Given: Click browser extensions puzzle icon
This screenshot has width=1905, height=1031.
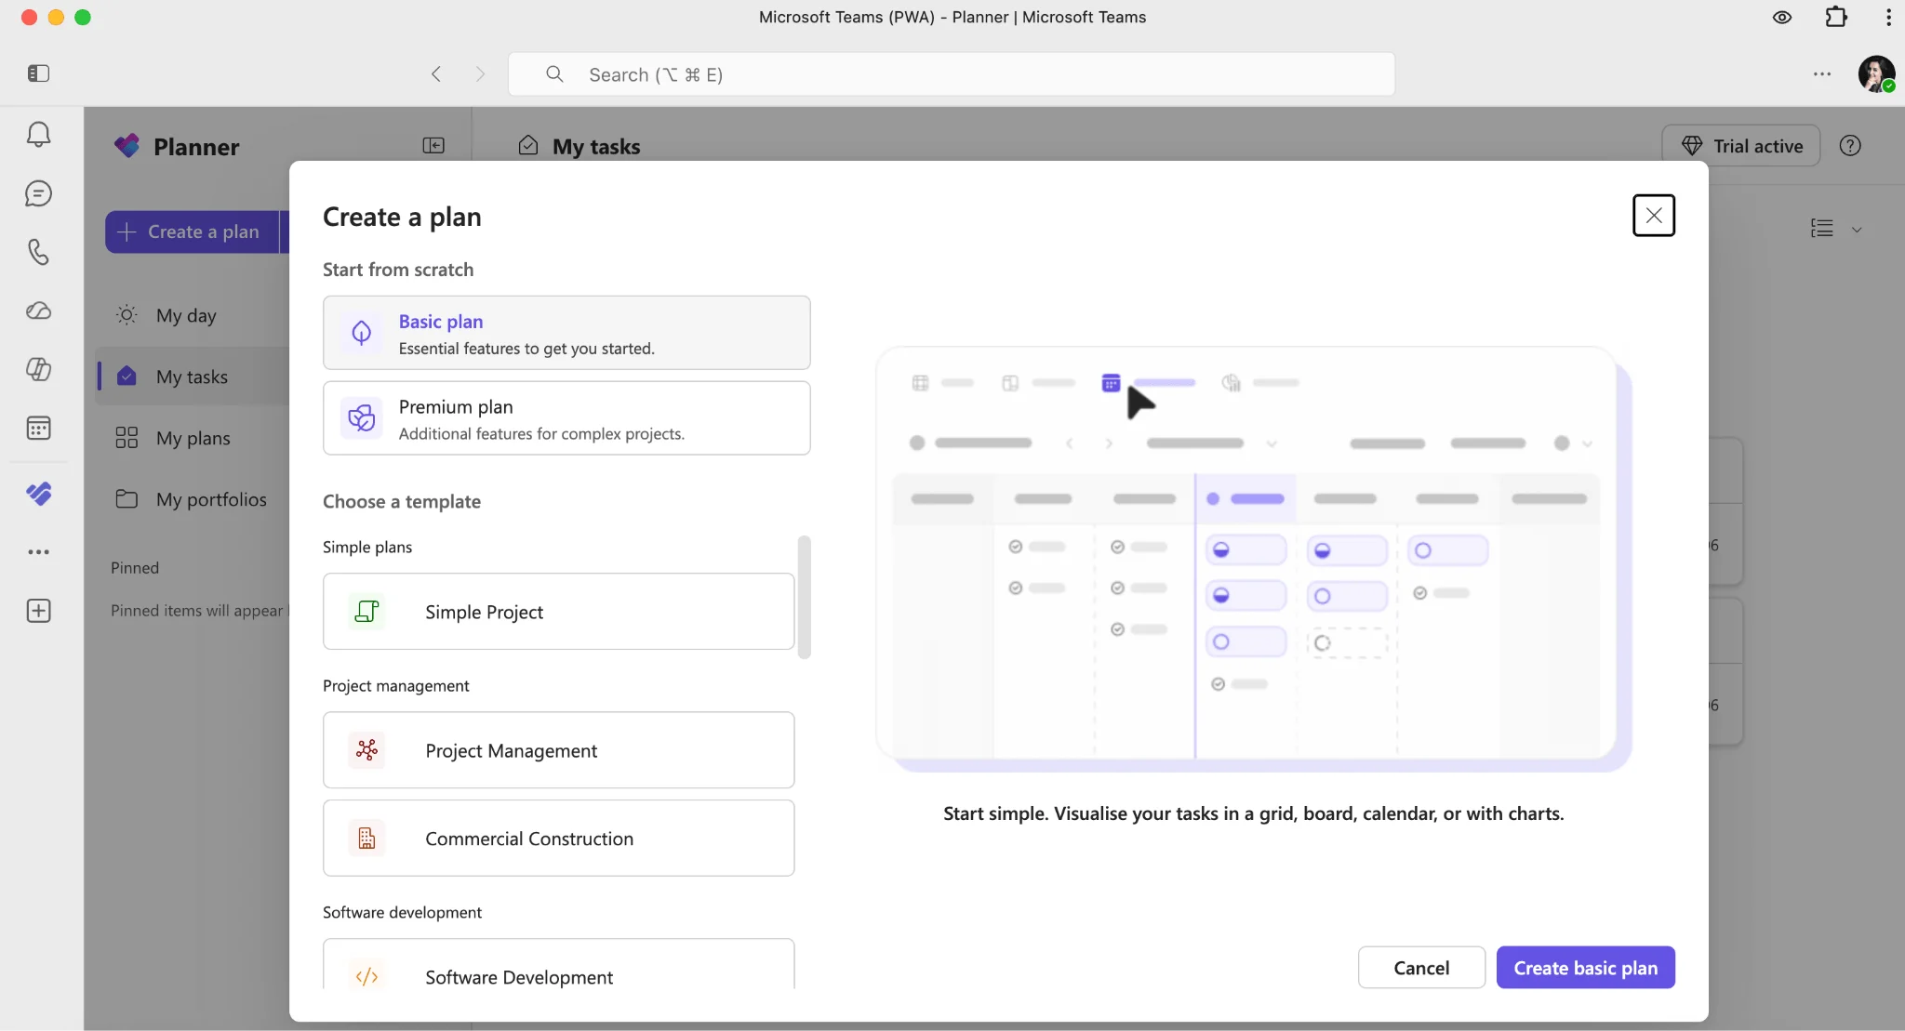Looking at the screenshot, I should 1836,17.
